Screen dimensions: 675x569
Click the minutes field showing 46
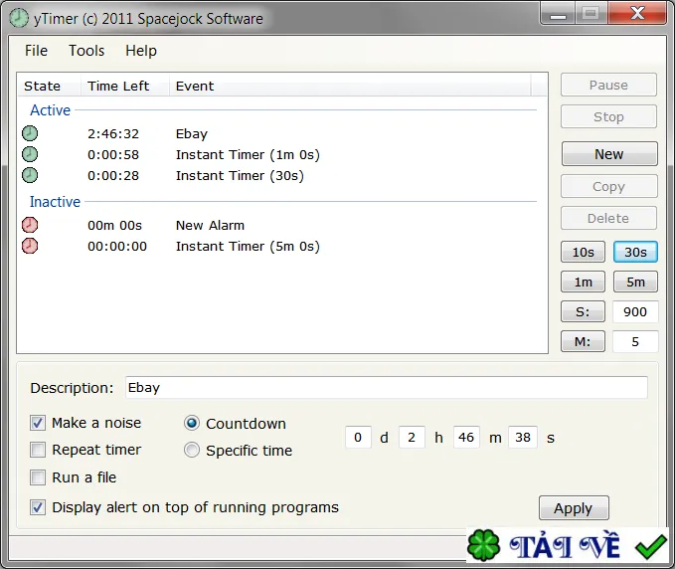[x=466, y=438]
